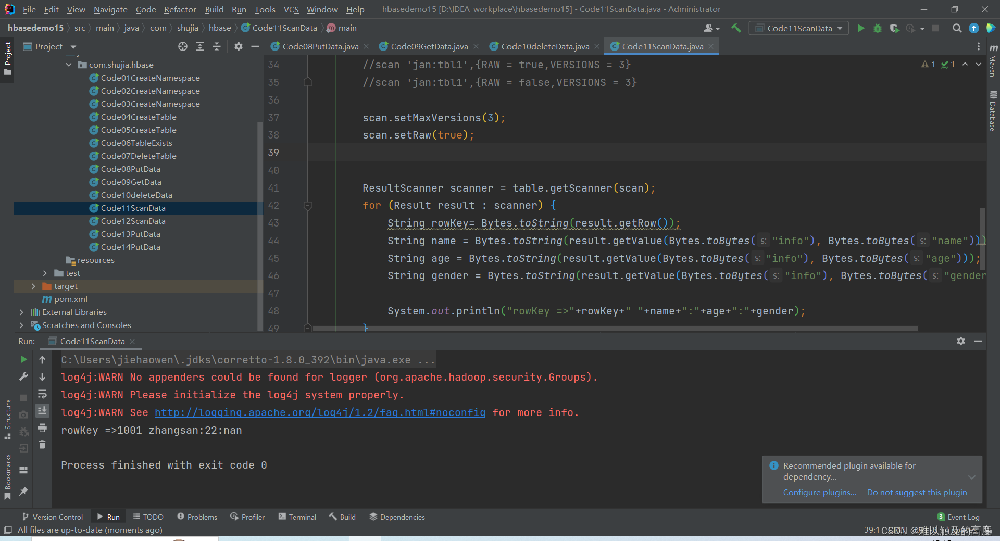Switch to Code08PutData.java tab

(320, 47)
